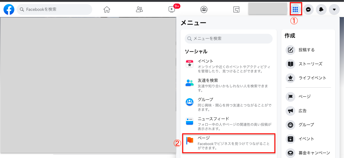
Task: Click the nine-dot menu grid icon
Action: (x=295, y=9)
